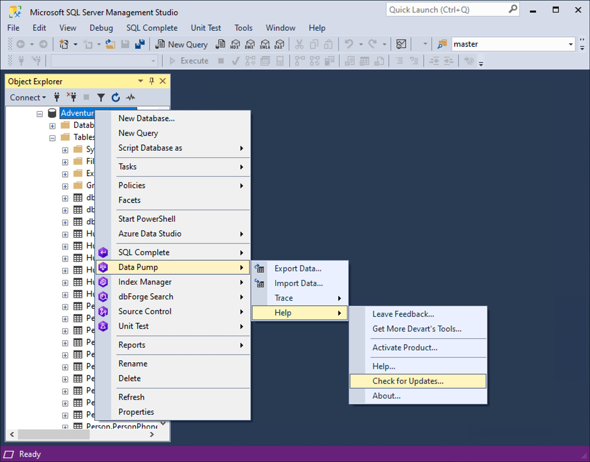
Task: Click the MDX query toolbar icon
Action: [x=235, y=44]
